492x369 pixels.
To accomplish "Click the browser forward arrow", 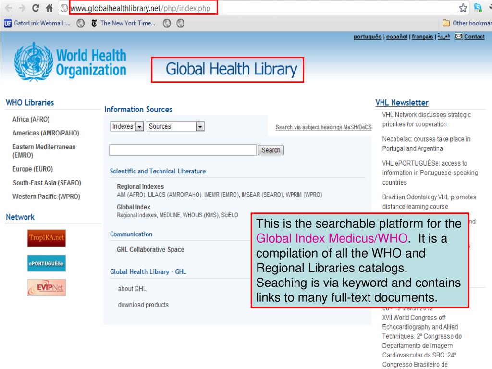I will point(22,8).
